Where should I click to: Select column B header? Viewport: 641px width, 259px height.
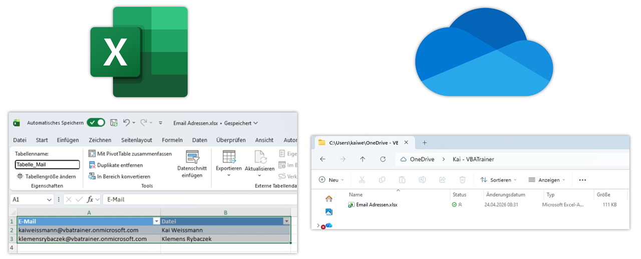point(225,212)
